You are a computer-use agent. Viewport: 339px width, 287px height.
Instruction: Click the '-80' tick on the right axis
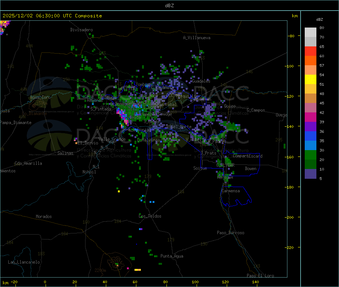(291, 36)
